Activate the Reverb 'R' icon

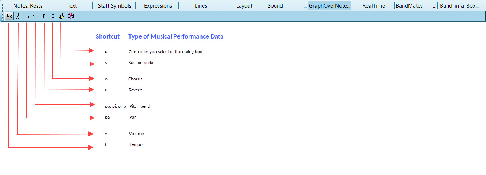44,16
